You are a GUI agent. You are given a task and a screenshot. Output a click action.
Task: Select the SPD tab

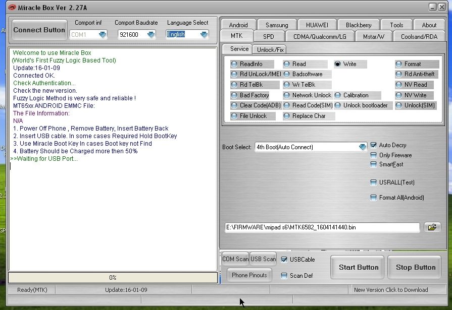click(269, 37)
